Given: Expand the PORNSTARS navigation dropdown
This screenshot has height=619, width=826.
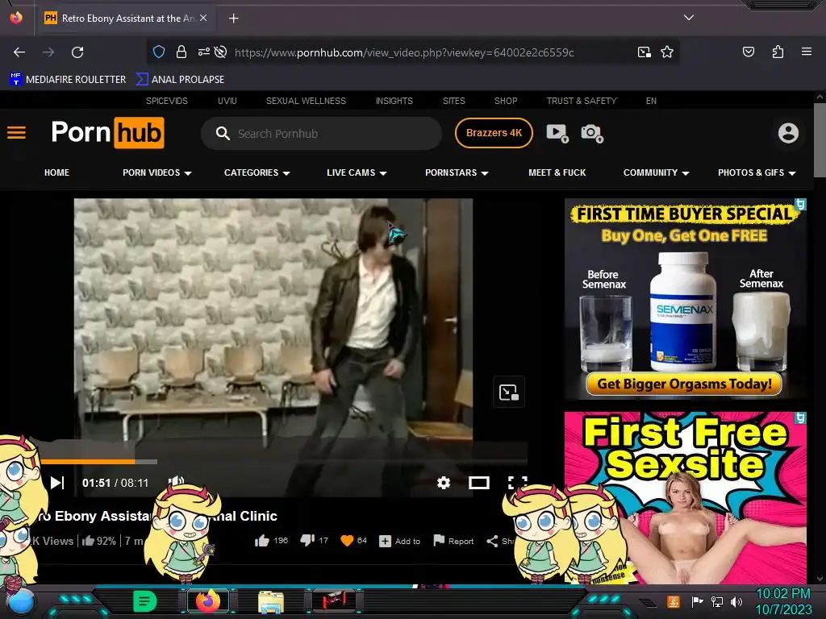Looking at the screenshot, I should tap(457, 172).
